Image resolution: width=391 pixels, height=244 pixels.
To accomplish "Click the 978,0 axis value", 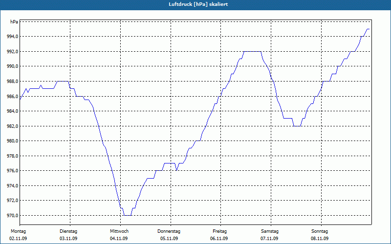I will coord(13,156).
